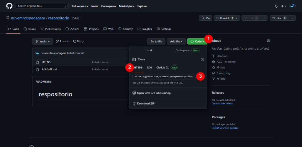Click the Clone help question icon
The width and height of the screenshot is (302, 147).
tap(202, 60)
